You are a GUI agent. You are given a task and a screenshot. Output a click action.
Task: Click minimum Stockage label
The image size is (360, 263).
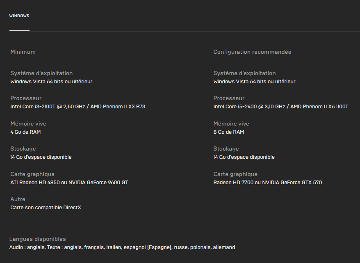[23, 149]
